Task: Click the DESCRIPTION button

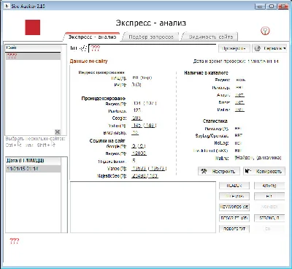Action: coord(234,218)
